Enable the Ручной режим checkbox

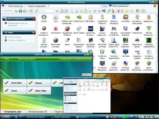coord(27,112)
